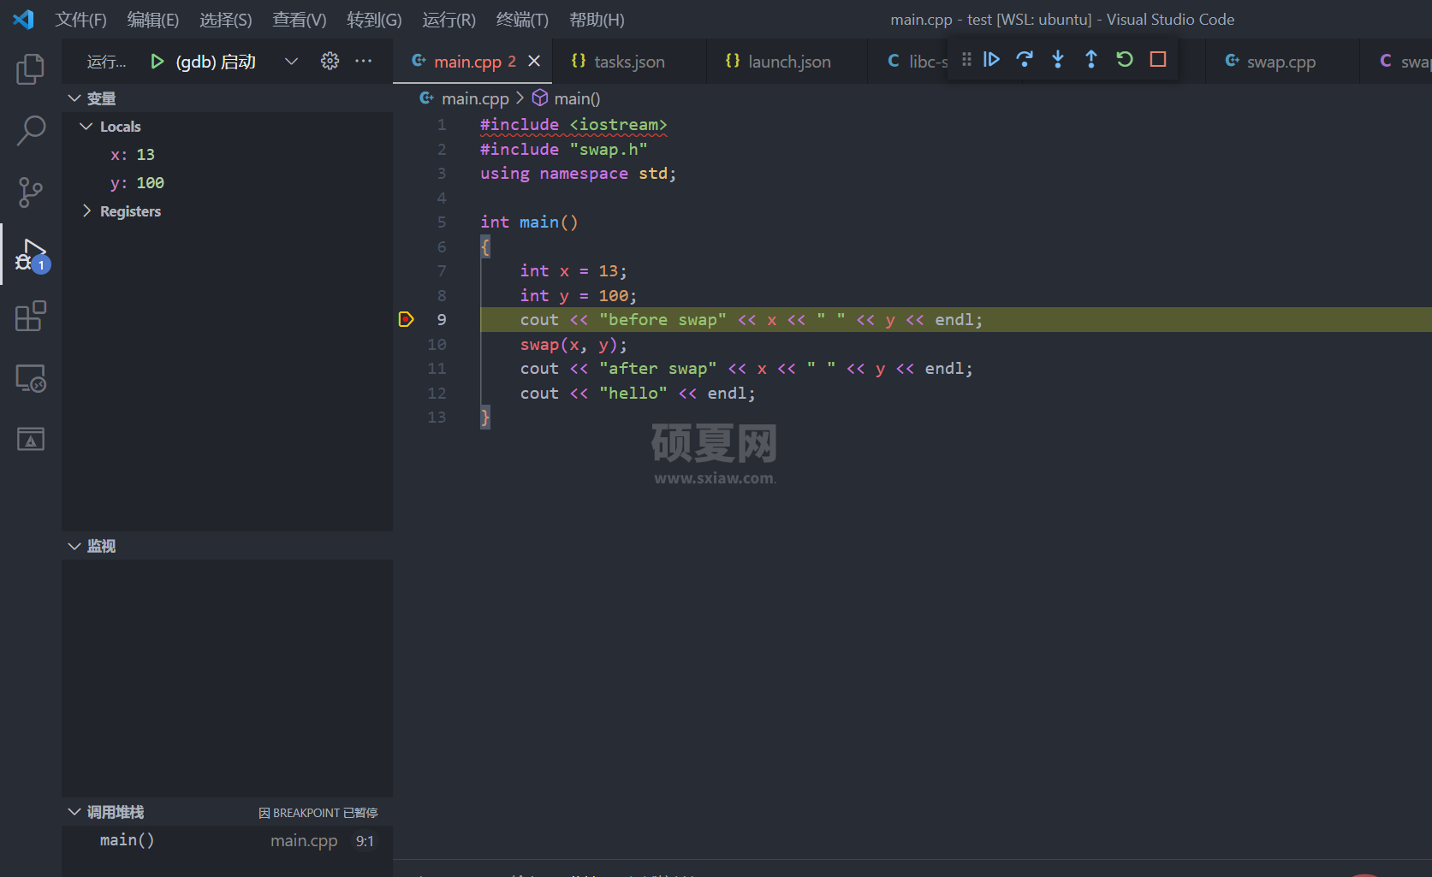Open the 文件(F) menu
The height and width of the screenshot is (877, 1432).
click(x=80, y=20)
